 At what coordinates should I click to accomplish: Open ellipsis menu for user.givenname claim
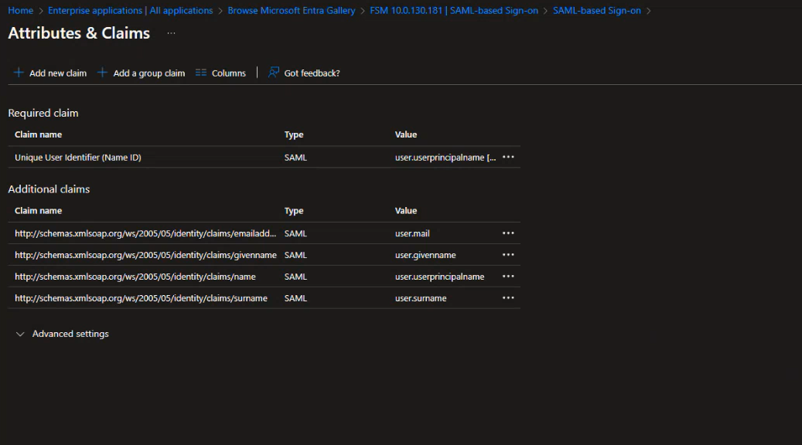pos(508,255)
